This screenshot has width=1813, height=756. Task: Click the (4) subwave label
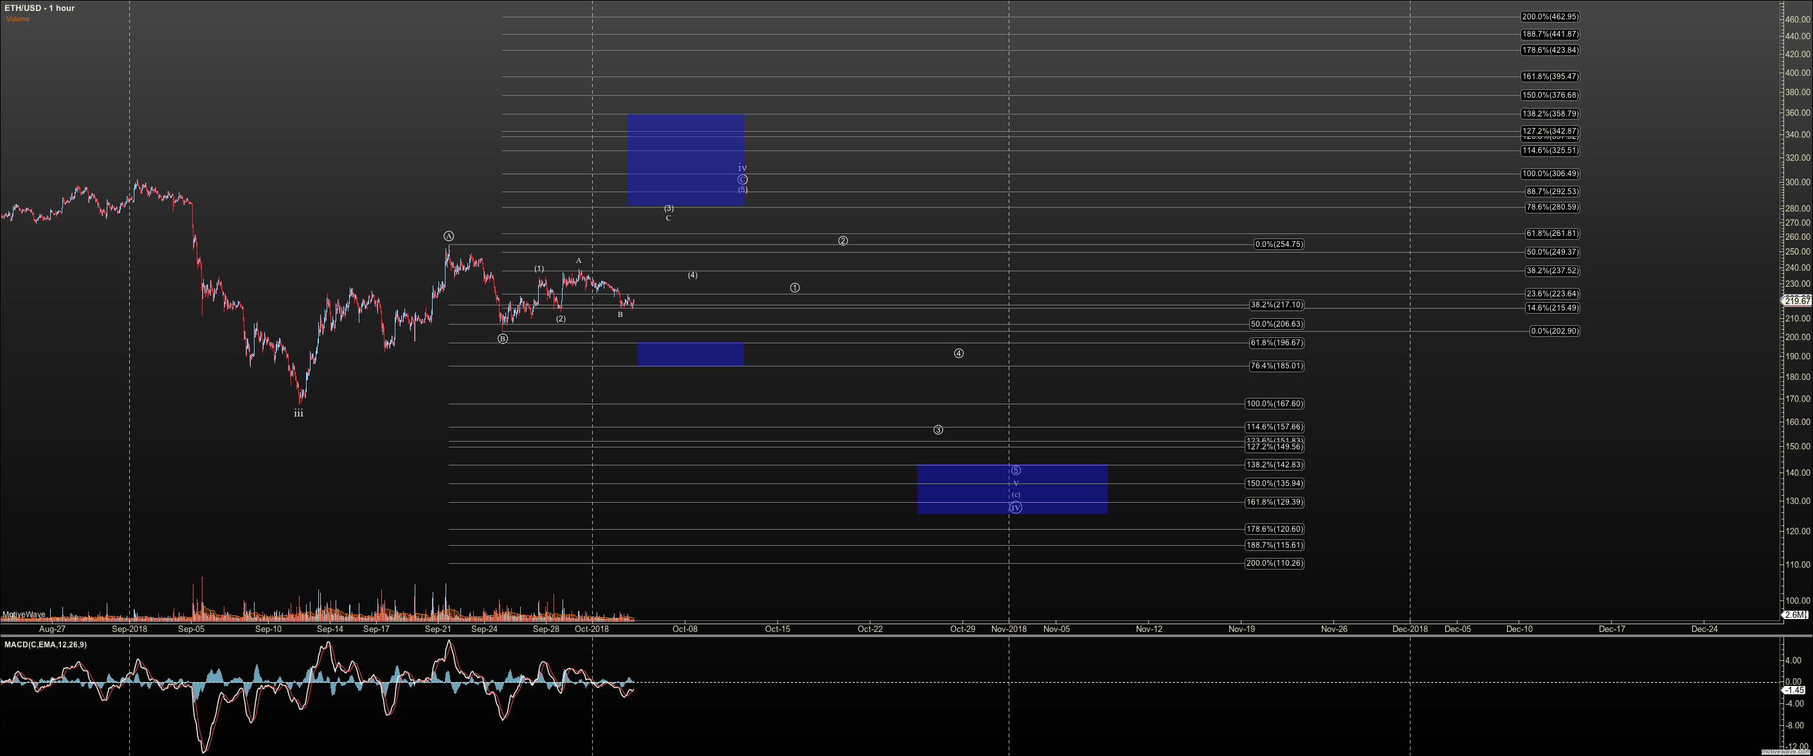[692, 275]
